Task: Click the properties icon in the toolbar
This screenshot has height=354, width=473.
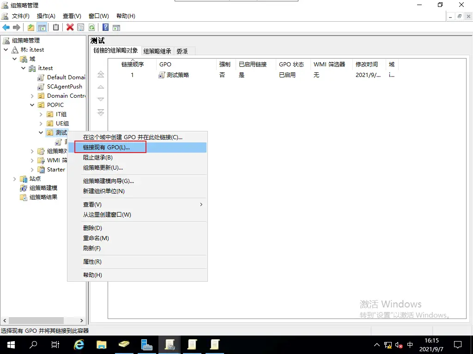Action: click(55, 27)
